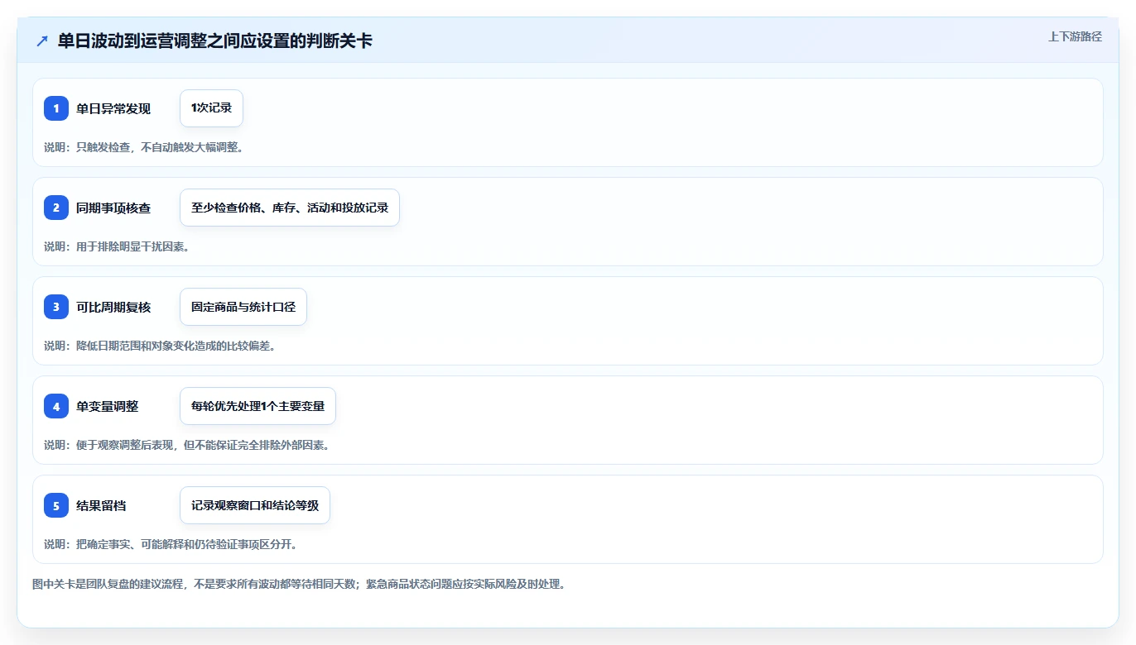This screenshot has width=1136, height=645.
Task: Click the 固定商品与统计口径 tag
Action: (x=243, y=307)
